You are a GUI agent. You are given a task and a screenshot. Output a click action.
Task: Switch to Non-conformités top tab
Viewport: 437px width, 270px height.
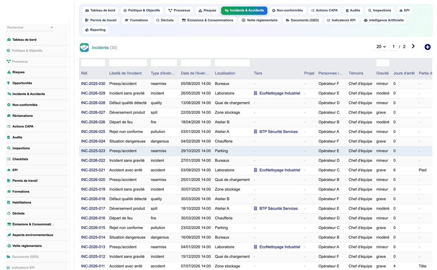(x=287, y=11)
